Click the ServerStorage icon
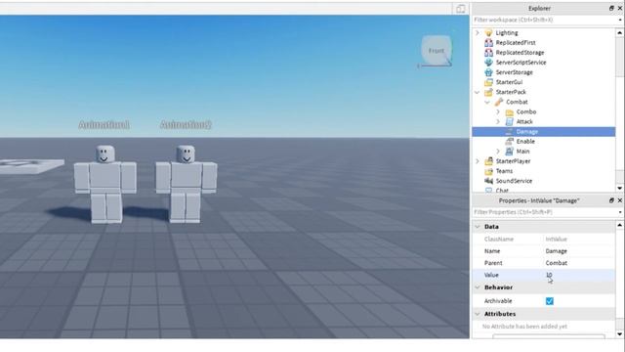625x352 pixels. click(x=488, y=72)
